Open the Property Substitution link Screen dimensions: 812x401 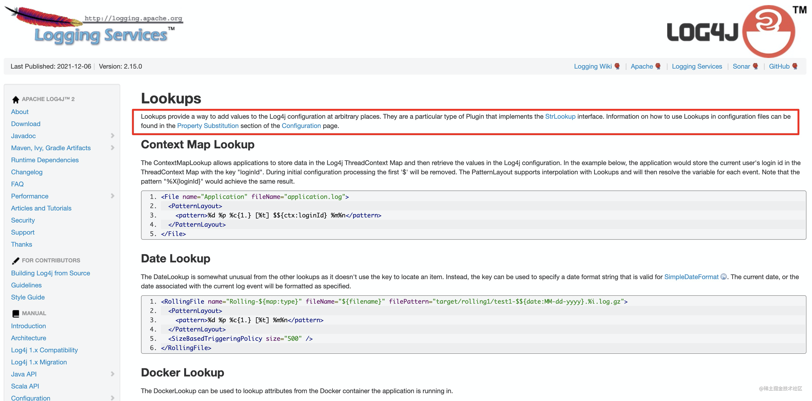pyautogui.click(x=207, y=126)
